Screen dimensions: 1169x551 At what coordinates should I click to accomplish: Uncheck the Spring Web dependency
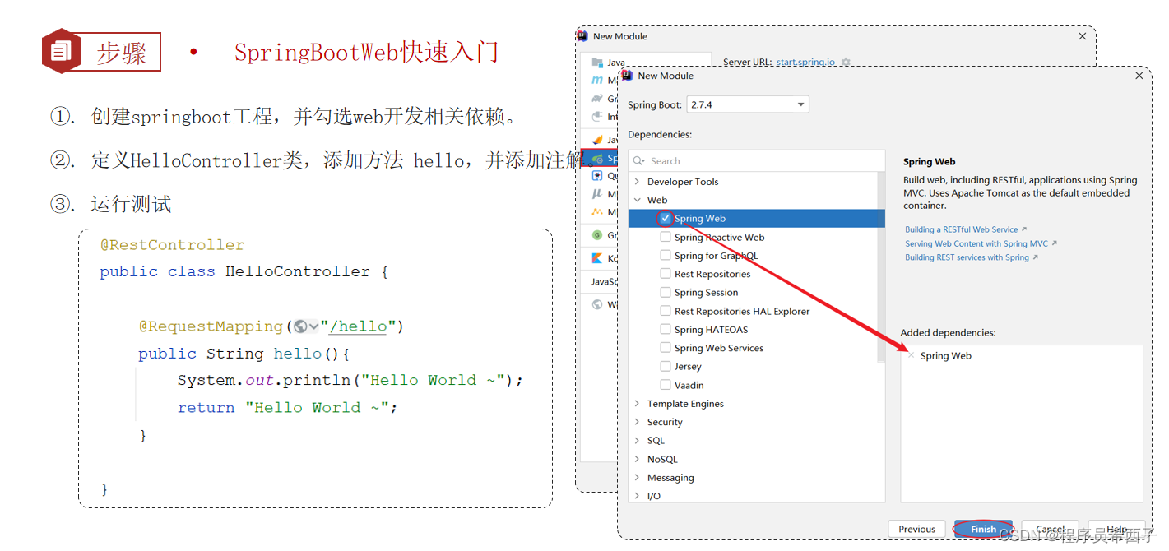[x=665, y=218]
